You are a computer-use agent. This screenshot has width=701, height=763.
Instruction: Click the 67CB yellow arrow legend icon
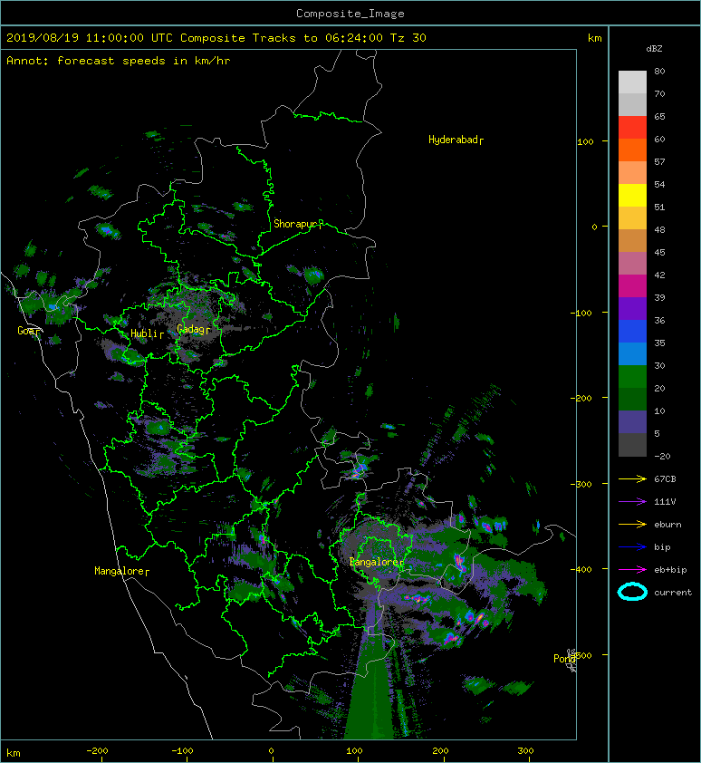click(632, 479)
